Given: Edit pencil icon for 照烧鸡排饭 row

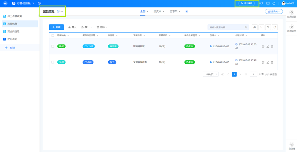Looking at the screenshot, I should click(268, 47).
